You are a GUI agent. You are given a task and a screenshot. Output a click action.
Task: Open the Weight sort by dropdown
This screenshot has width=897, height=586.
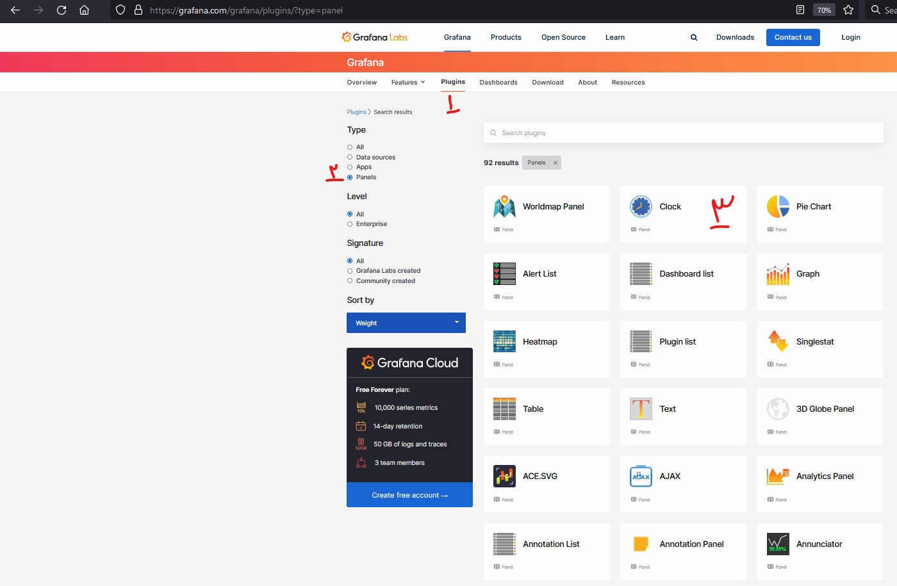point(406,323)
